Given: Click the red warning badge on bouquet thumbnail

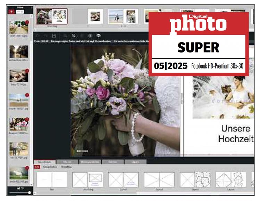Looking at the screenshot, I should click(x=27, y=119).
